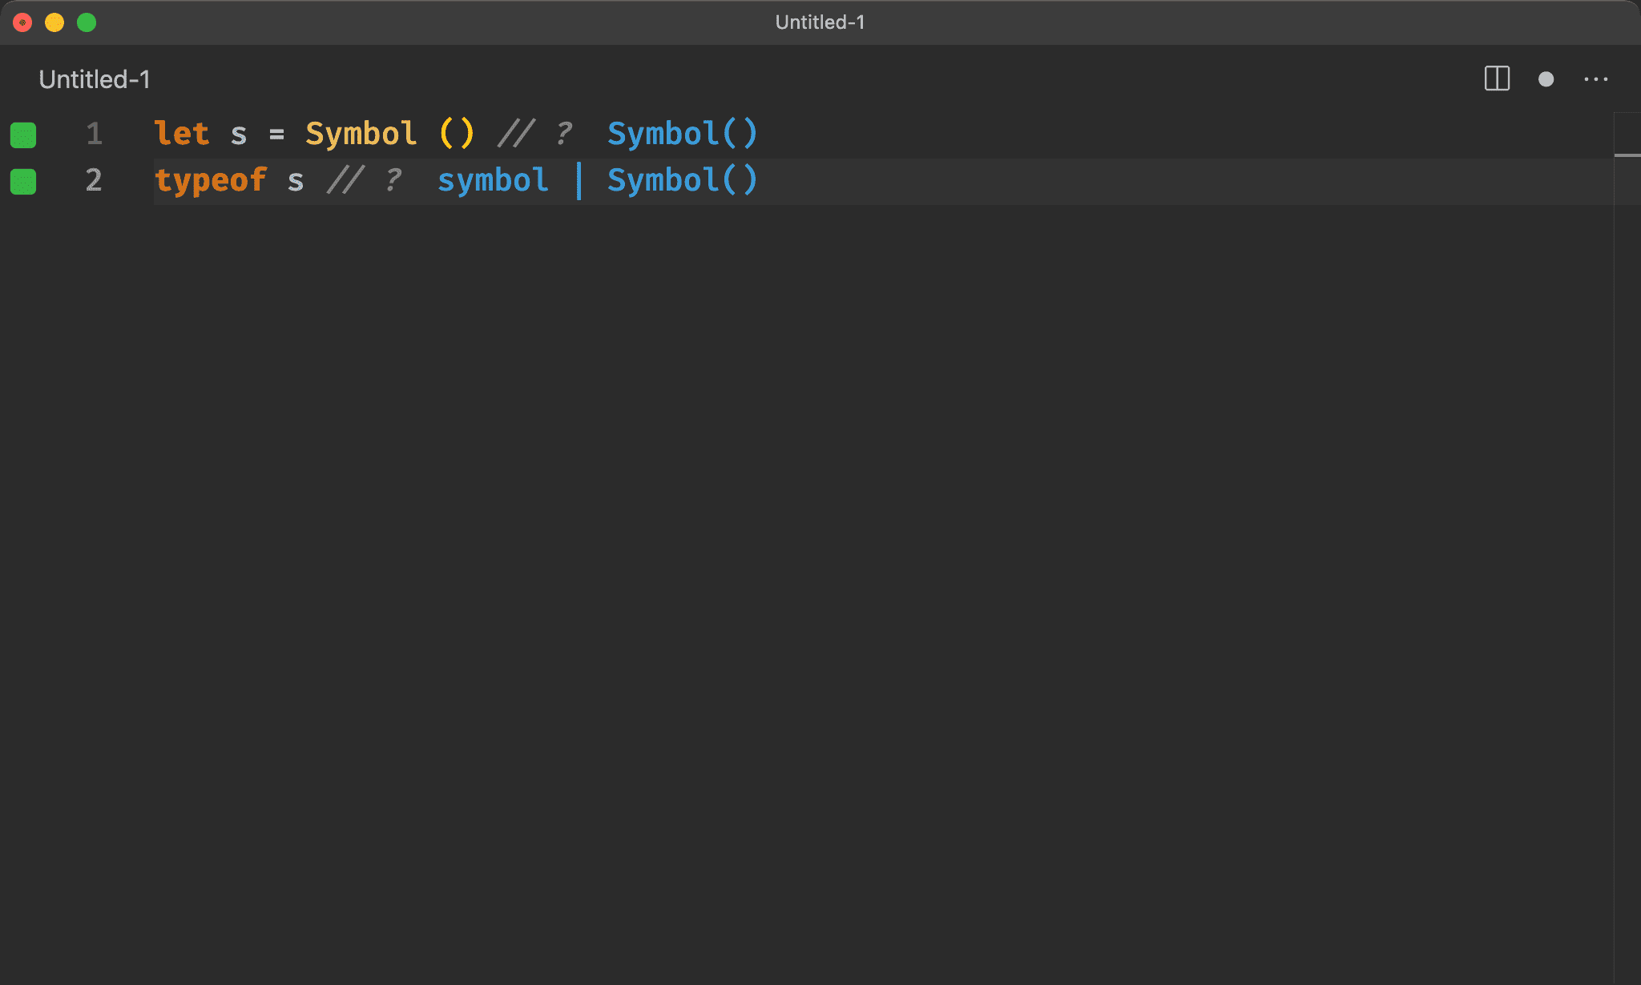Click the unsaved changes dot in the tab bar
Image resolution: width=1641 pixels, height=985 pixels.
pyautogui.click(x=1546, y=79)
